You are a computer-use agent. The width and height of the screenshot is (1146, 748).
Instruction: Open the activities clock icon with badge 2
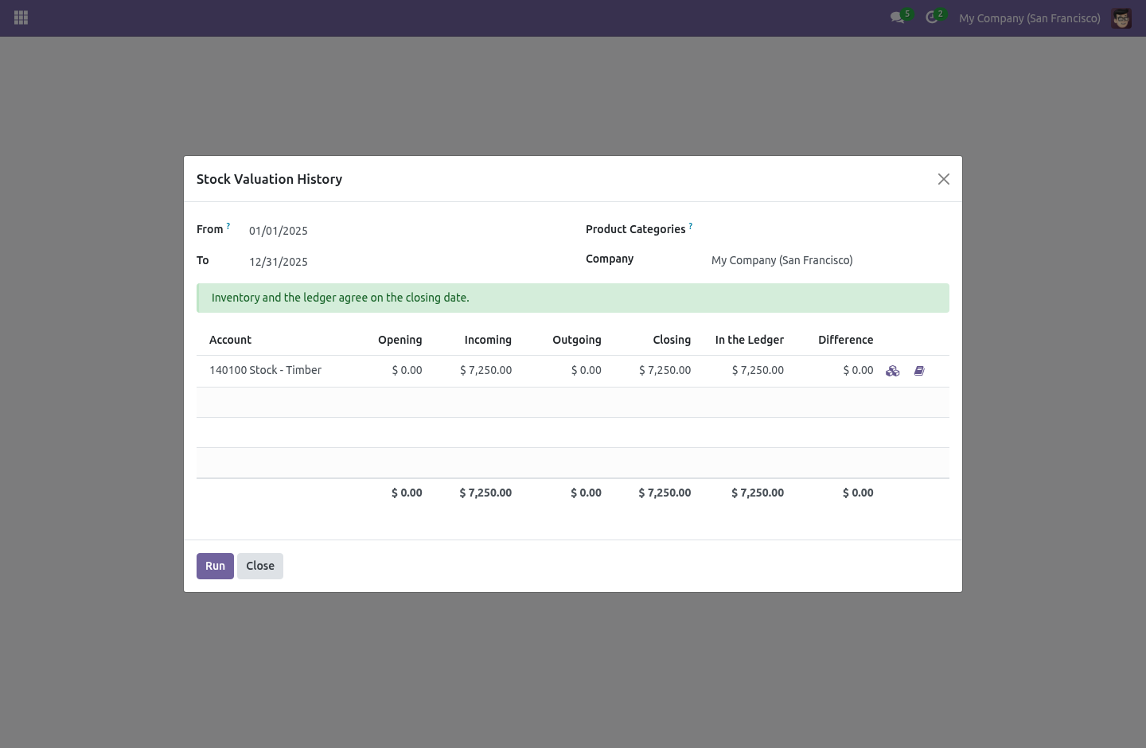(x=935, y=18)
